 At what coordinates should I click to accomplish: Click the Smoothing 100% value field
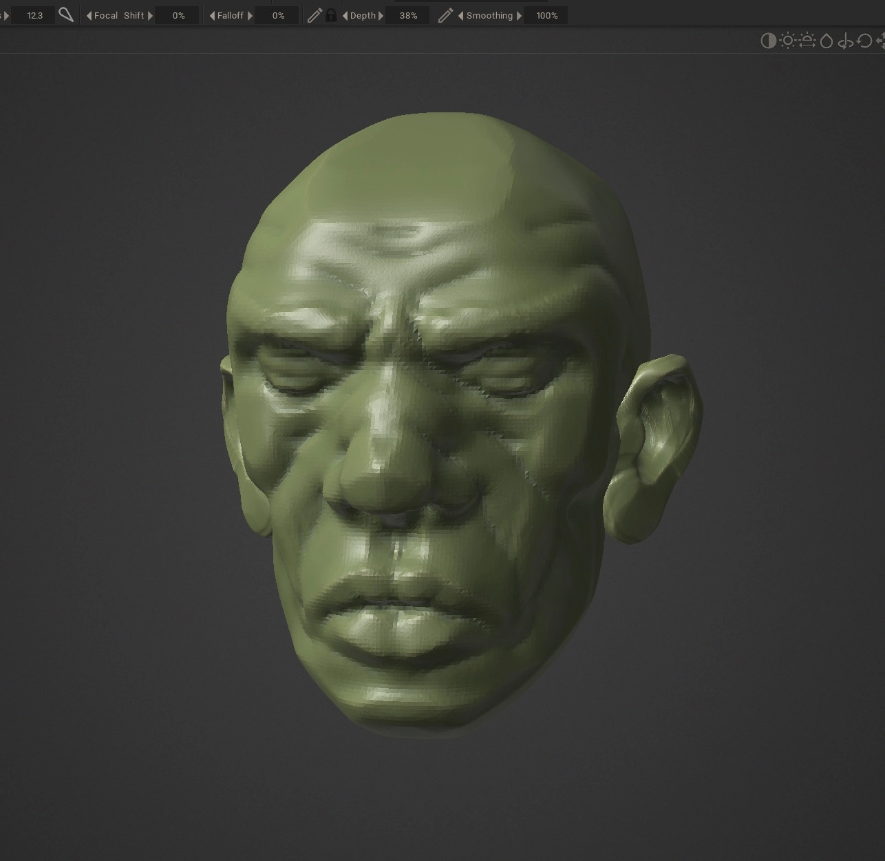pyautogui.click(x=546, y=15)
